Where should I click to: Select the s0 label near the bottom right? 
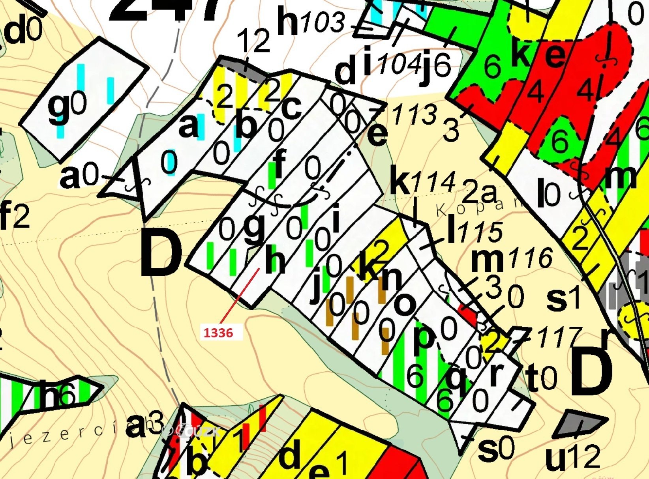[496, 449]
